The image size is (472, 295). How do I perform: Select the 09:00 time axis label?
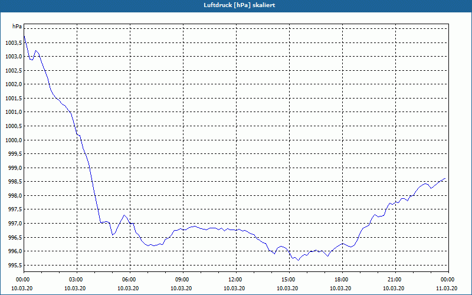(x=183, y=279)
